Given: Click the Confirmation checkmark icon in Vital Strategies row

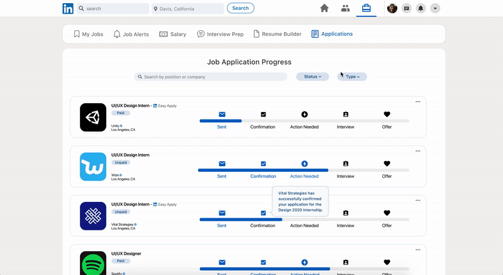Looking at the screenshot, I should point(263,213).
